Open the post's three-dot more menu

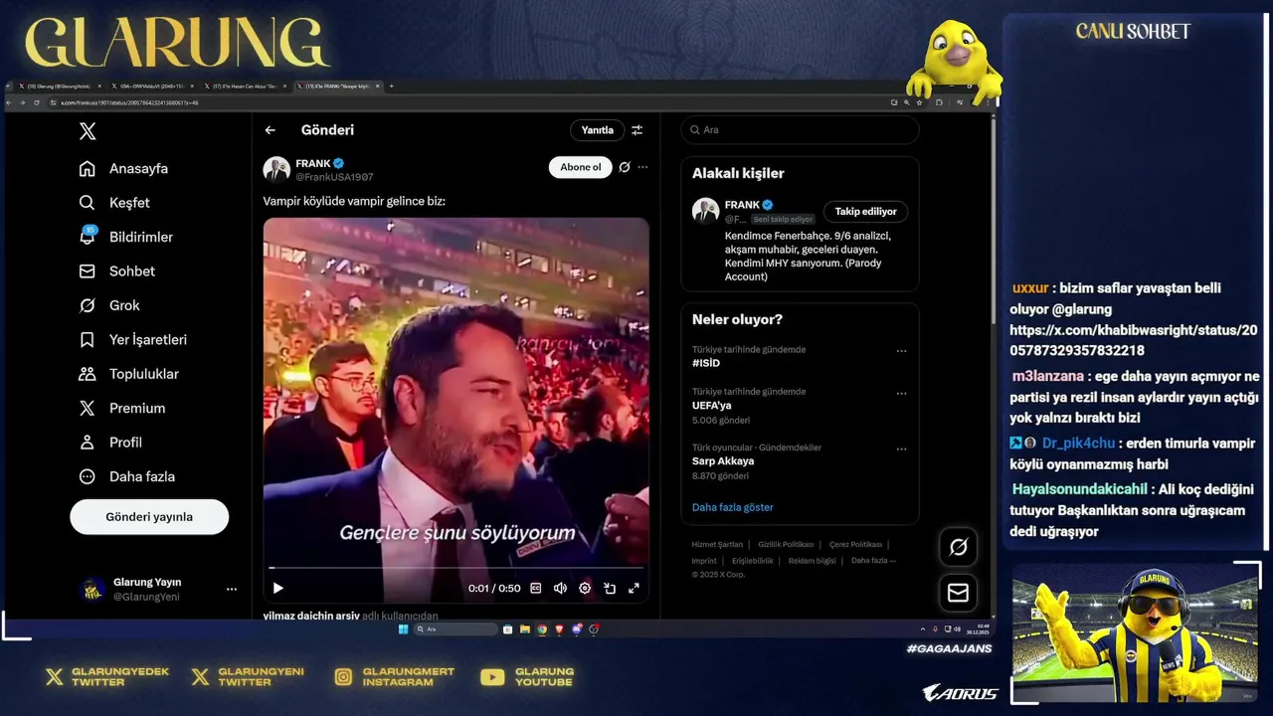[x=642, y=167]
